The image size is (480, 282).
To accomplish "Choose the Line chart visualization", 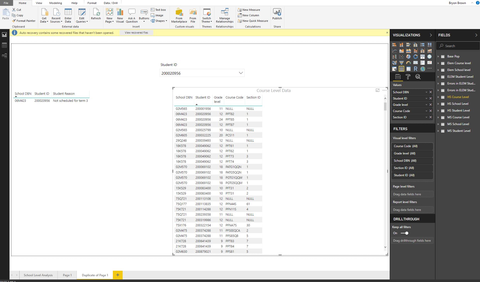I will (394, 51).
